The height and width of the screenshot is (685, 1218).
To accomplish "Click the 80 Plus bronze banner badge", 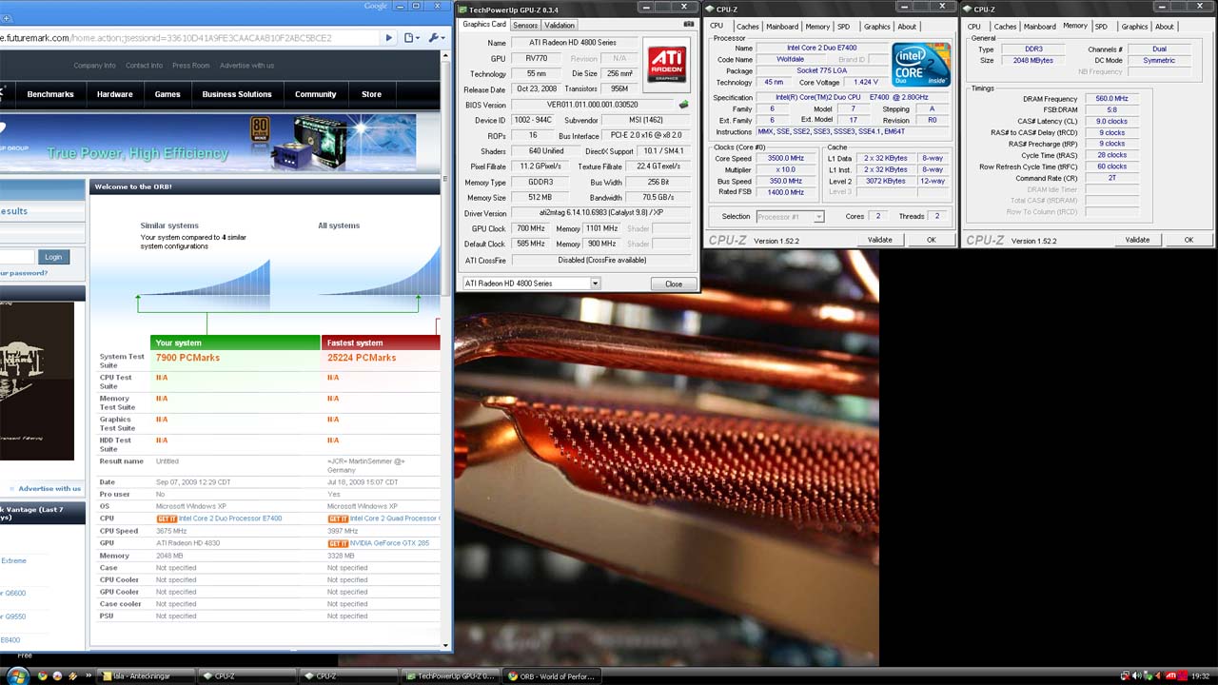I will click(x=260, y=129).
